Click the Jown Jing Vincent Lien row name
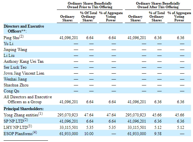Image resolution: width=193 pixels, height=142 pixels. pyautogui.click(x=24, y=73)
